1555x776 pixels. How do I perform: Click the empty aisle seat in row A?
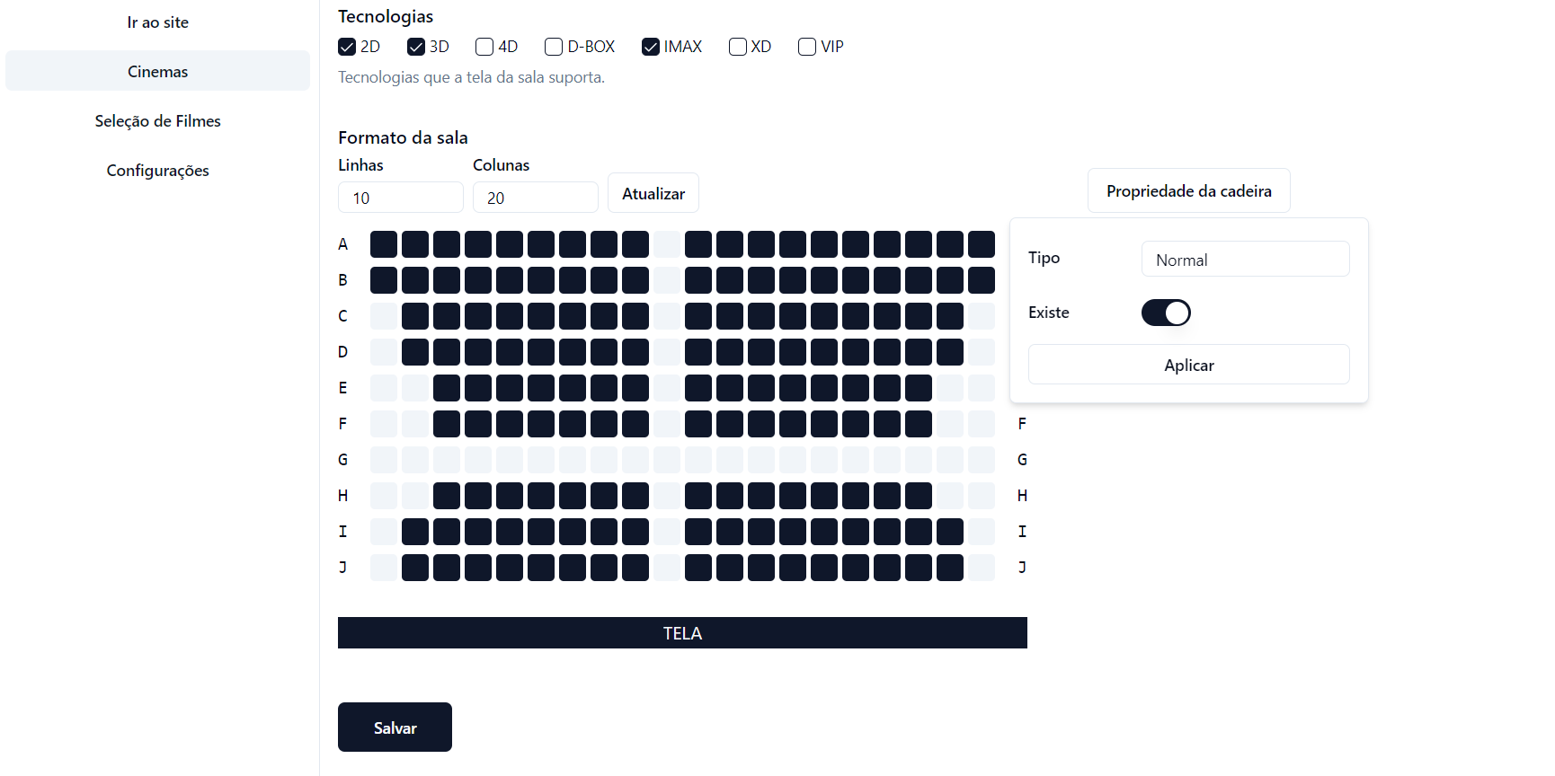[667, 244]
